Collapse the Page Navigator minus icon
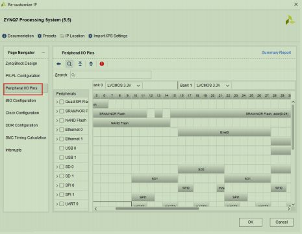The width and height of the screenshot is (302, 234). tap(44, 53)
